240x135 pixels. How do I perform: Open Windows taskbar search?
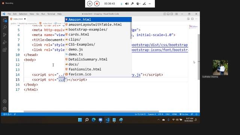coord(87,120)
